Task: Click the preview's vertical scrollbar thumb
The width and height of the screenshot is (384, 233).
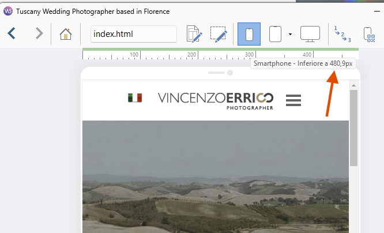Action: click(x=353, y=127)
